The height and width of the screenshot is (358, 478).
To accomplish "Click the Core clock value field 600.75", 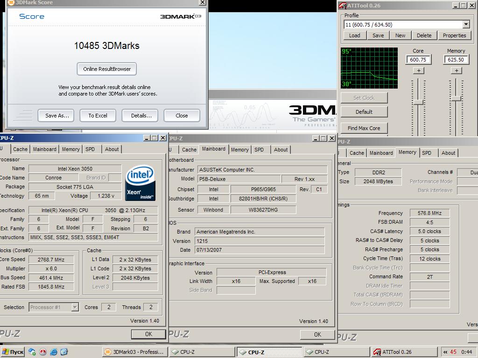I will coord(418,60).
